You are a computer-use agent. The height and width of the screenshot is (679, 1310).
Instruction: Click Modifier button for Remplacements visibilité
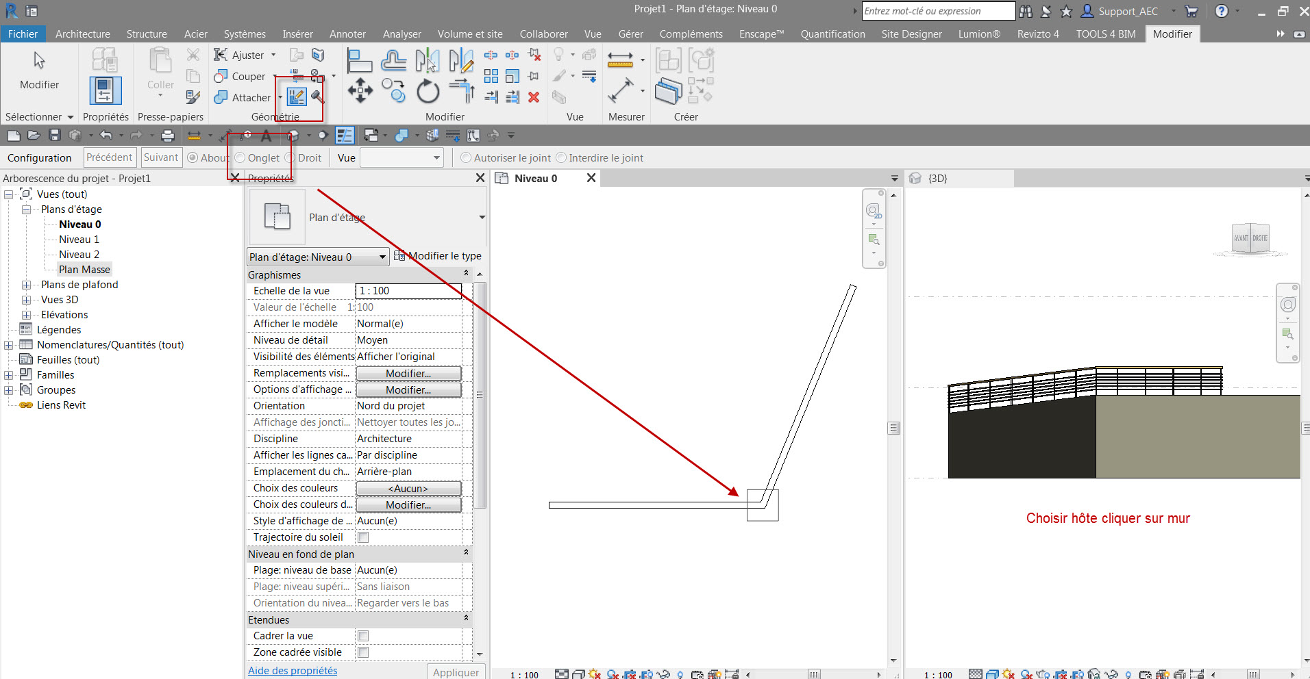tap(408, 374)
